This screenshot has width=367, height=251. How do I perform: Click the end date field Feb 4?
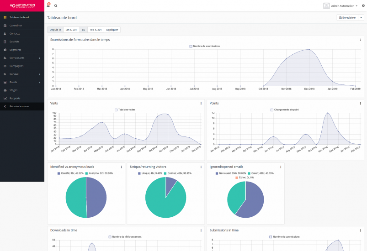[96, 30]
